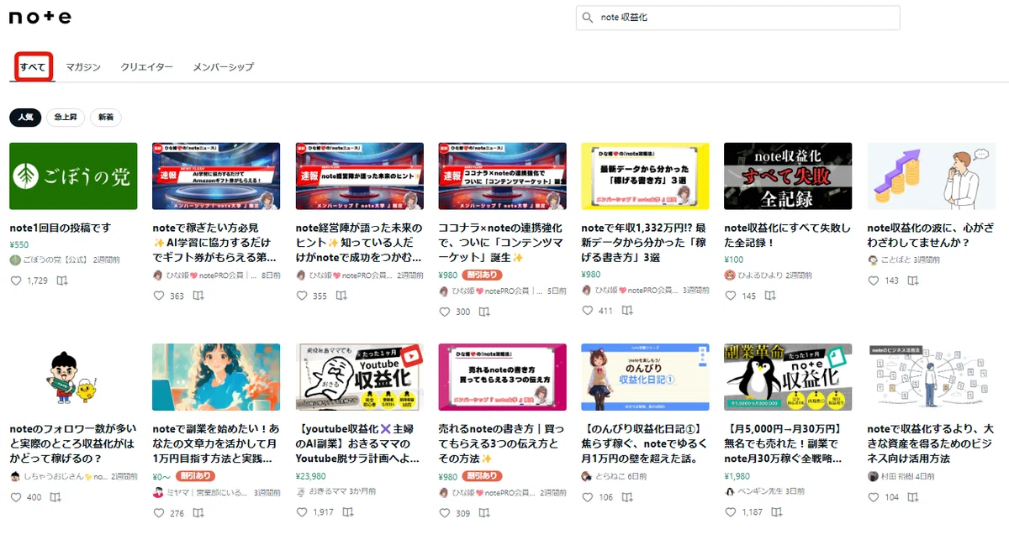The image size is (1009, 540).
Task: Like the noteで副業を始めたい article
Action: [159, 513]
